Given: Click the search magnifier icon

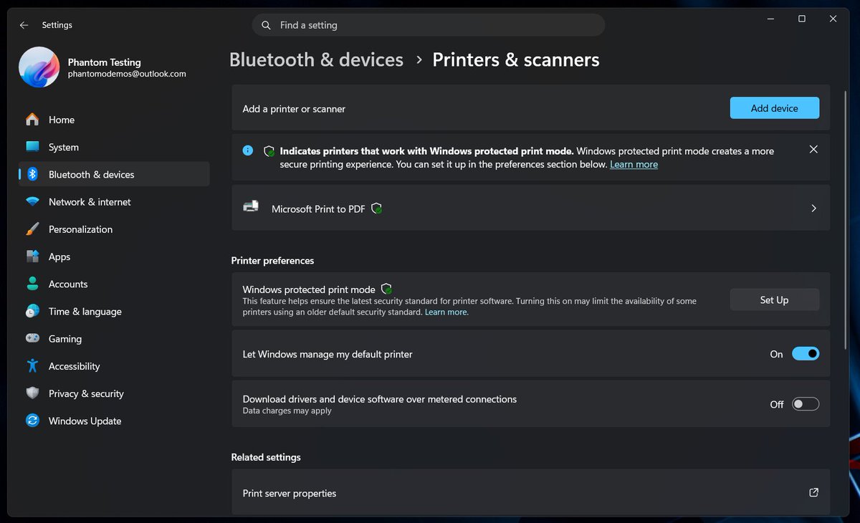Looking at the screenshot, I should (x=266, y=25).
